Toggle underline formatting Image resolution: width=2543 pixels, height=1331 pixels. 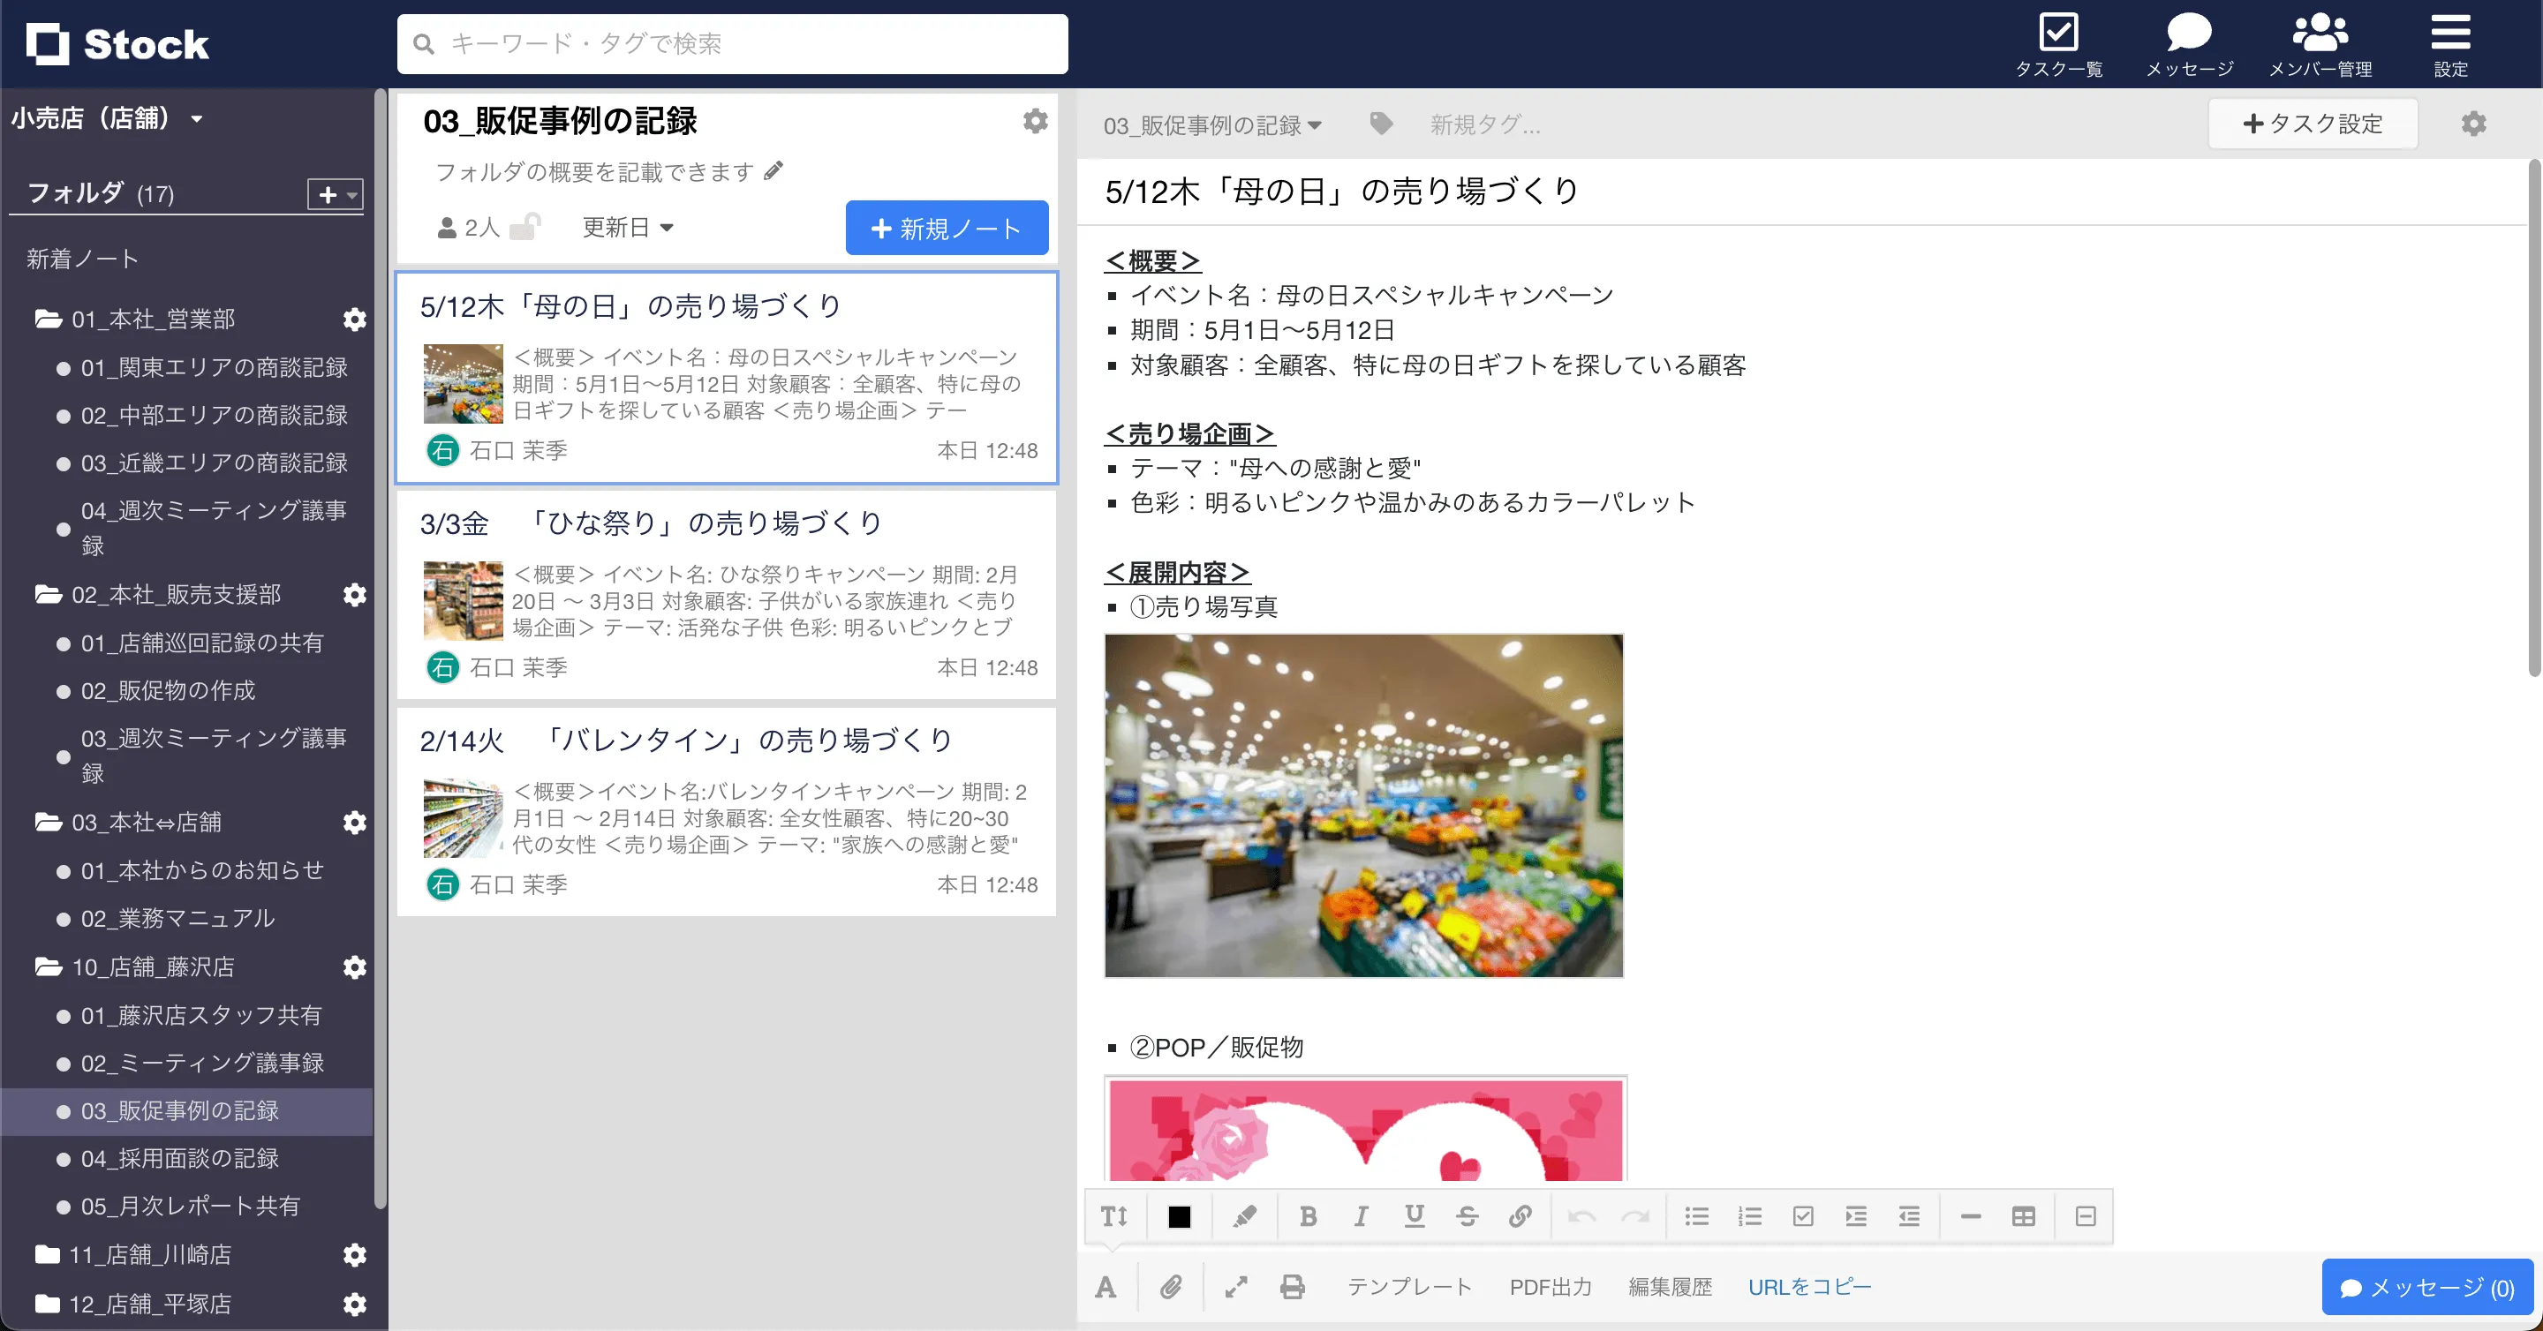pos(1415,1216)
